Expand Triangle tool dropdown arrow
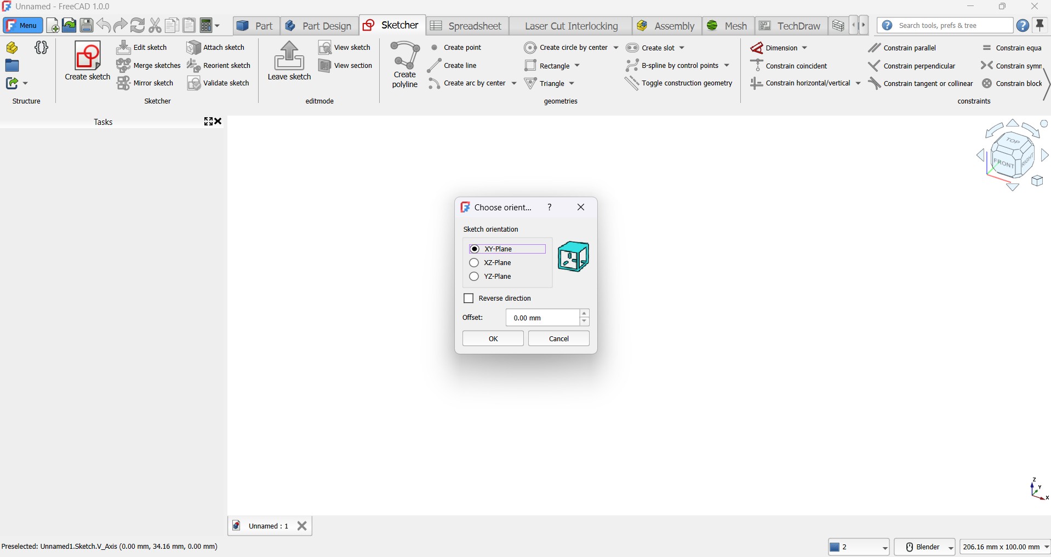This screenshot has height=557, width=1051. coord(572,83)
